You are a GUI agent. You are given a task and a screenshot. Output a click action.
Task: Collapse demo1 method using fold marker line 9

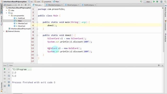pyautogui.click(x=37, y=35)
